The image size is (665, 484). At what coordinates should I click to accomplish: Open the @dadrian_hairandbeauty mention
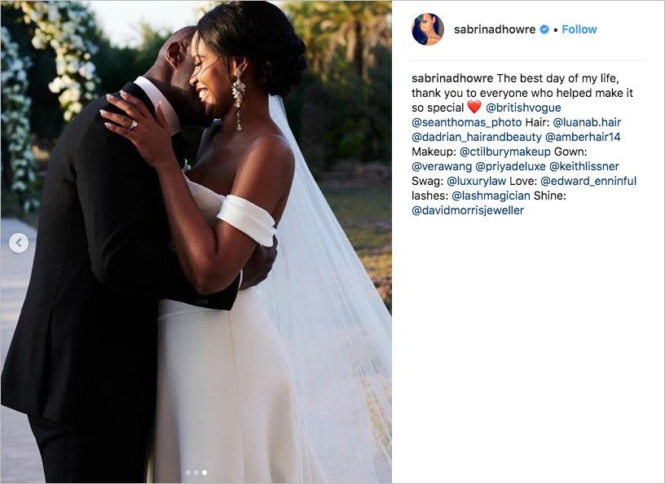tap(477, 137)
